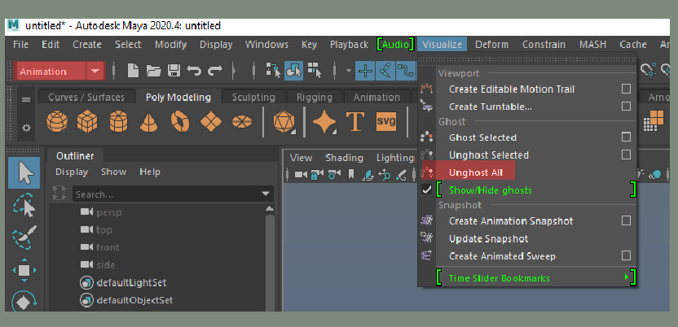Create a polygon cone from shelf
Image resolution: width=678 pixels, height=327 pixels.
(149, 123)
